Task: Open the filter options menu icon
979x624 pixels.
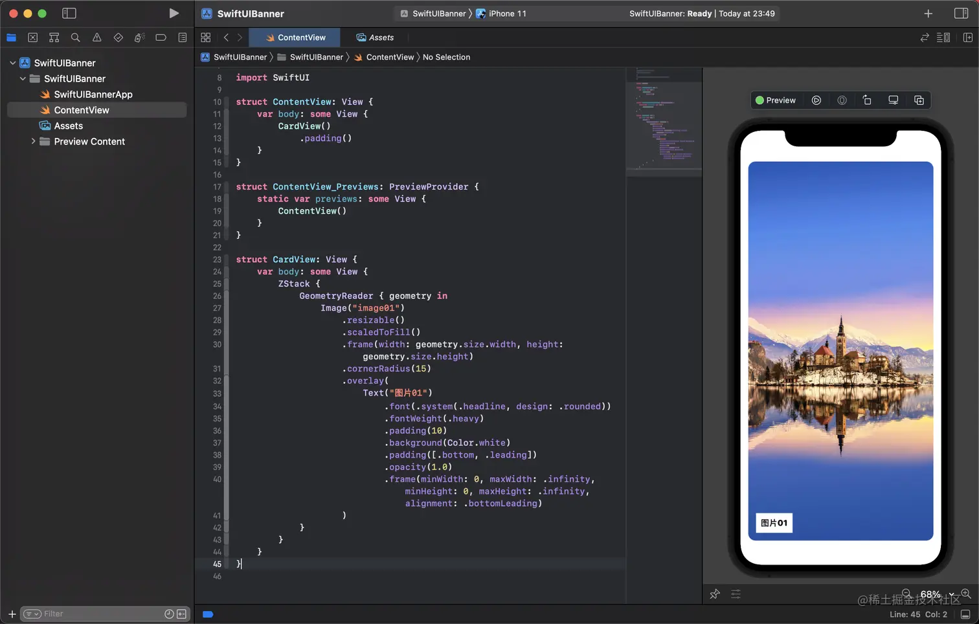Action: (32, 614)
